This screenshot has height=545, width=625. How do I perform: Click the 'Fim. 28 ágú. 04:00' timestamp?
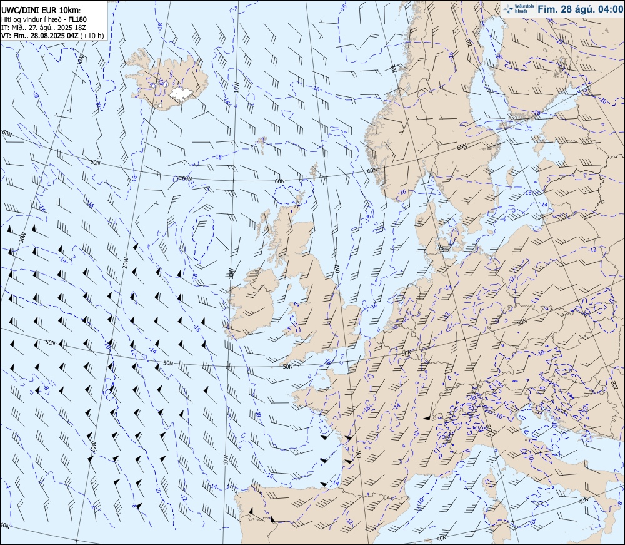point(580,9)
